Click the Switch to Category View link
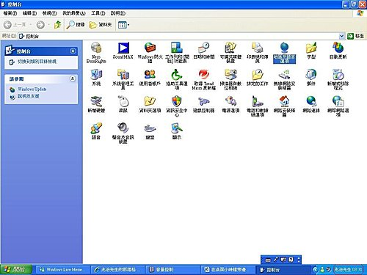Viewport: 367px width, 275px height. (37, 62)
